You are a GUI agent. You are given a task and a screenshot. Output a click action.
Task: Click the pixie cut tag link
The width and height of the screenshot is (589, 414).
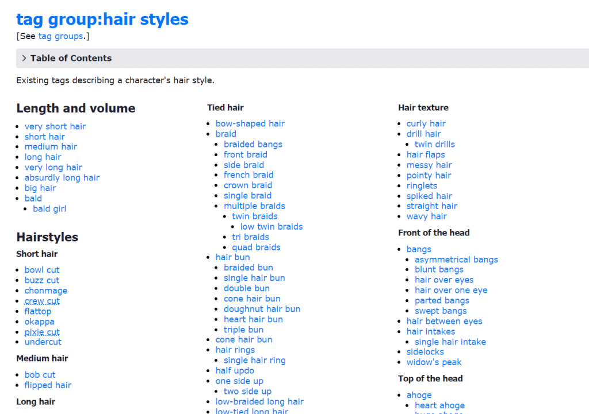coord(42,332)
